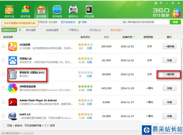Image resolution: width=183 pixels, height=135 pixels.
Task: Tick the checkbox for 肥佬影音 完整版1.9.0.2
Action: pyautogui.click(x=3, y=74)
